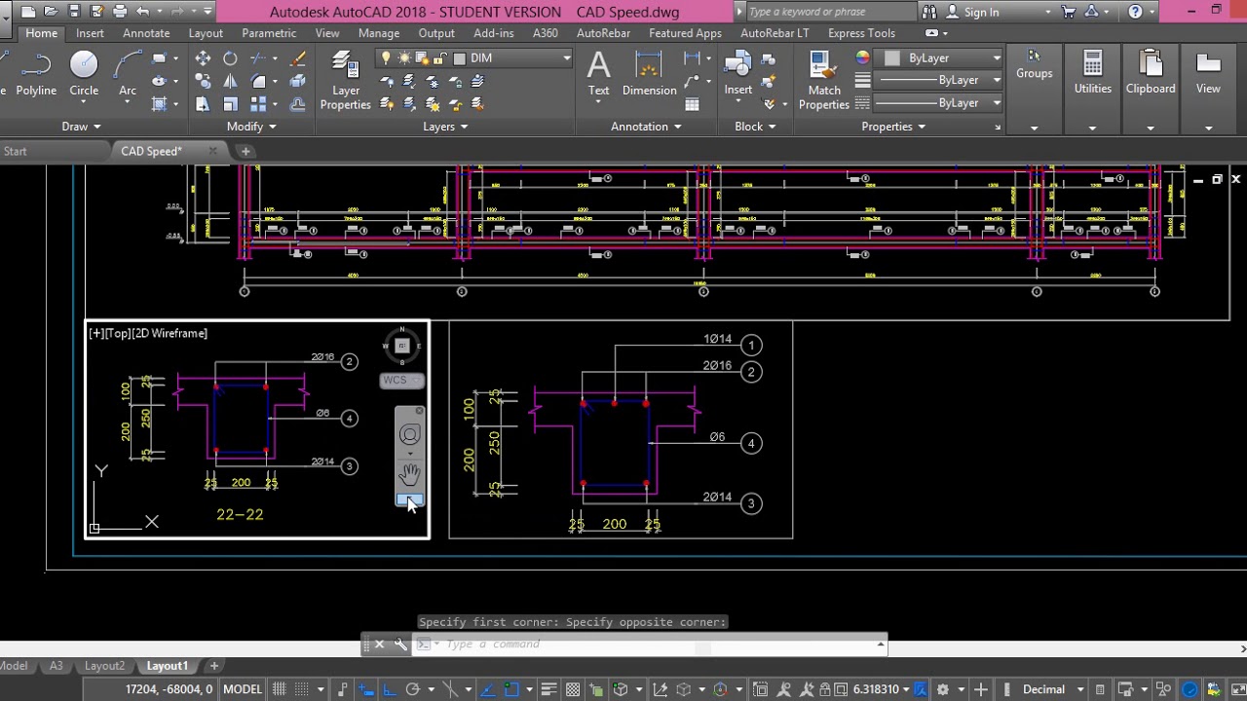1247x701 pixels.
Task: Toggle Object Snap in status bar
Action: pyautogui.click(x=511, y=689)
